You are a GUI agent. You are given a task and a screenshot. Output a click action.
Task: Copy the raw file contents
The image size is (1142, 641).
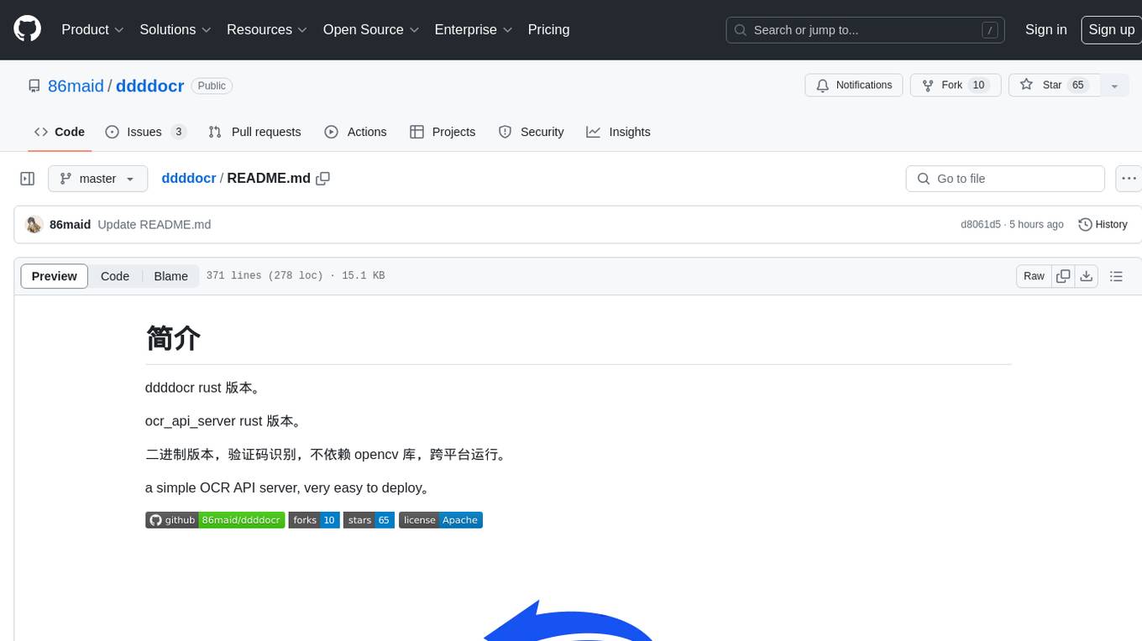click(1063, 276)
